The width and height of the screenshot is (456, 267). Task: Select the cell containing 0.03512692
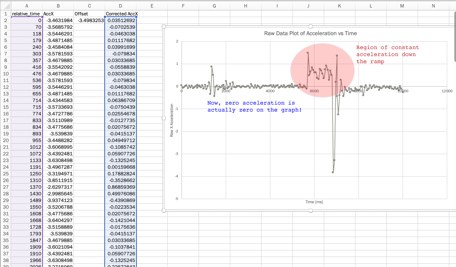[121, 20]
